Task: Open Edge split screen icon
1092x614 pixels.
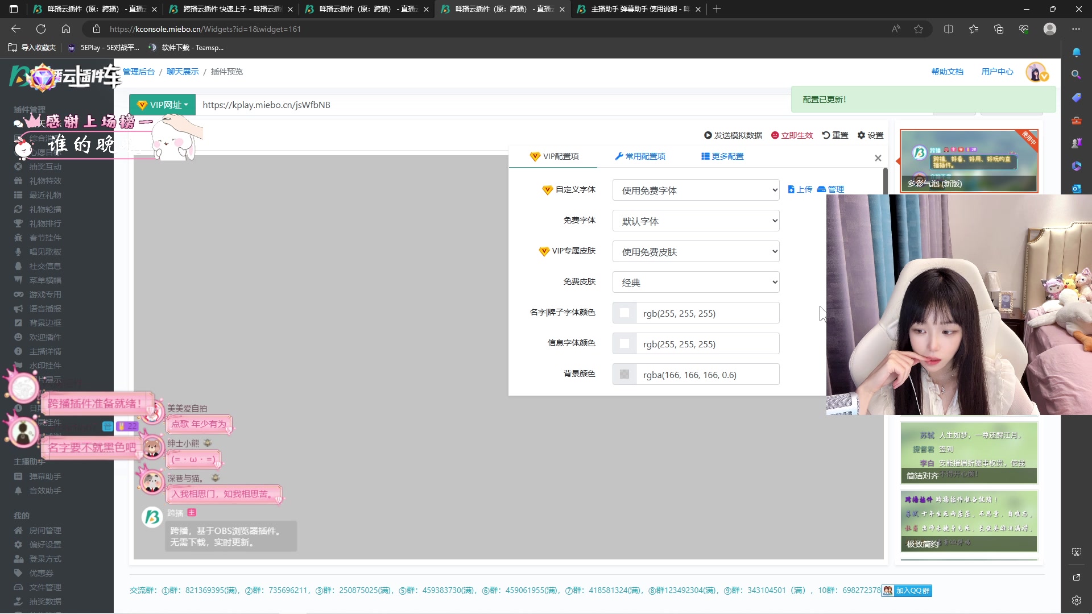Action: [949, 29]
